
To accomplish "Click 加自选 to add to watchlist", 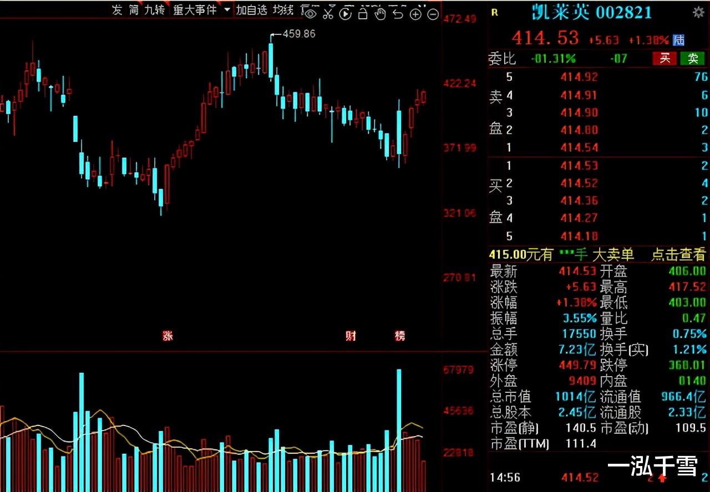I will tap(251, 10).
